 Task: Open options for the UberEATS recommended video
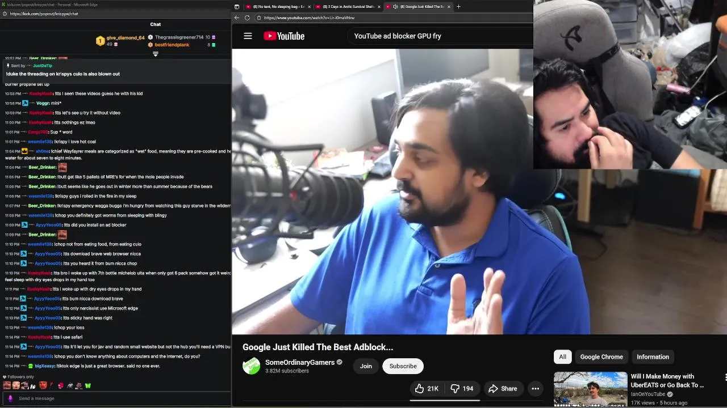click(725, 377)
